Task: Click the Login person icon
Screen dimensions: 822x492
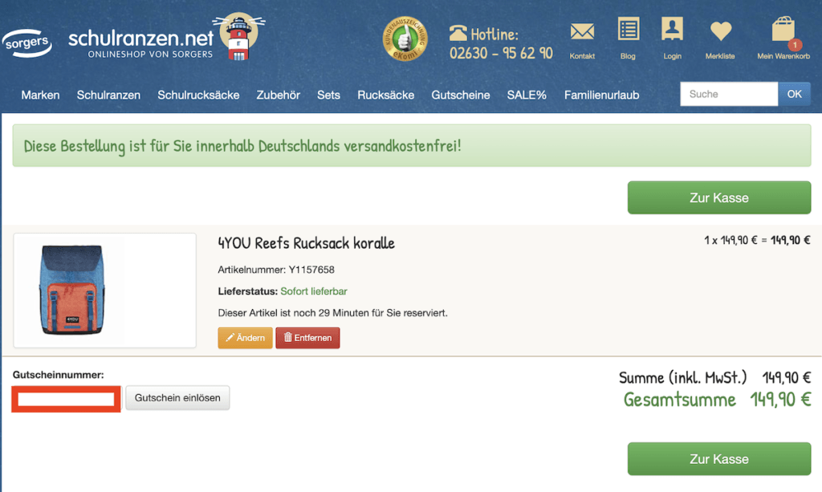Action: pyautogui.click(x=672, y=28)
